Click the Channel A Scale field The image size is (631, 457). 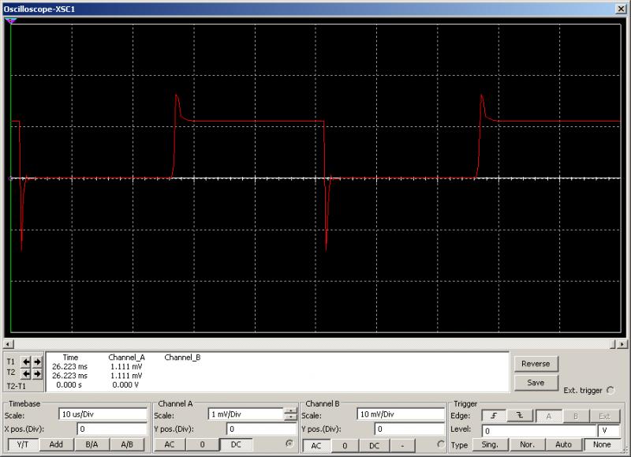(246, 414)
